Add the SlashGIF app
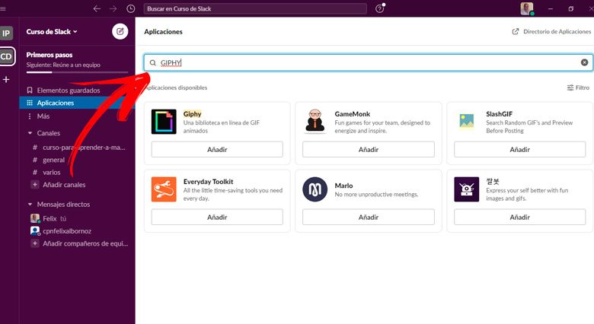Screen dimensions: 594x324 pyautogui.click(x=519, y=150)
